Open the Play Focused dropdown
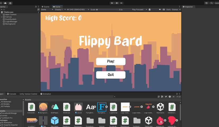 (139, 10)
